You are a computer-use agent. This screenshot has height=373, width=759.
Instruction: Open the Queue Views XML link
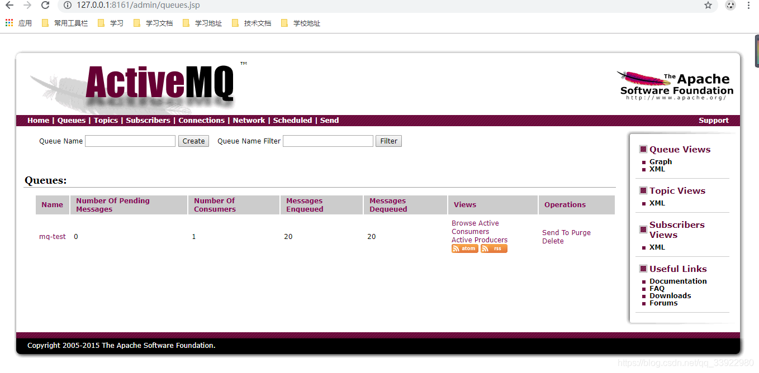(x=657, y=169)
